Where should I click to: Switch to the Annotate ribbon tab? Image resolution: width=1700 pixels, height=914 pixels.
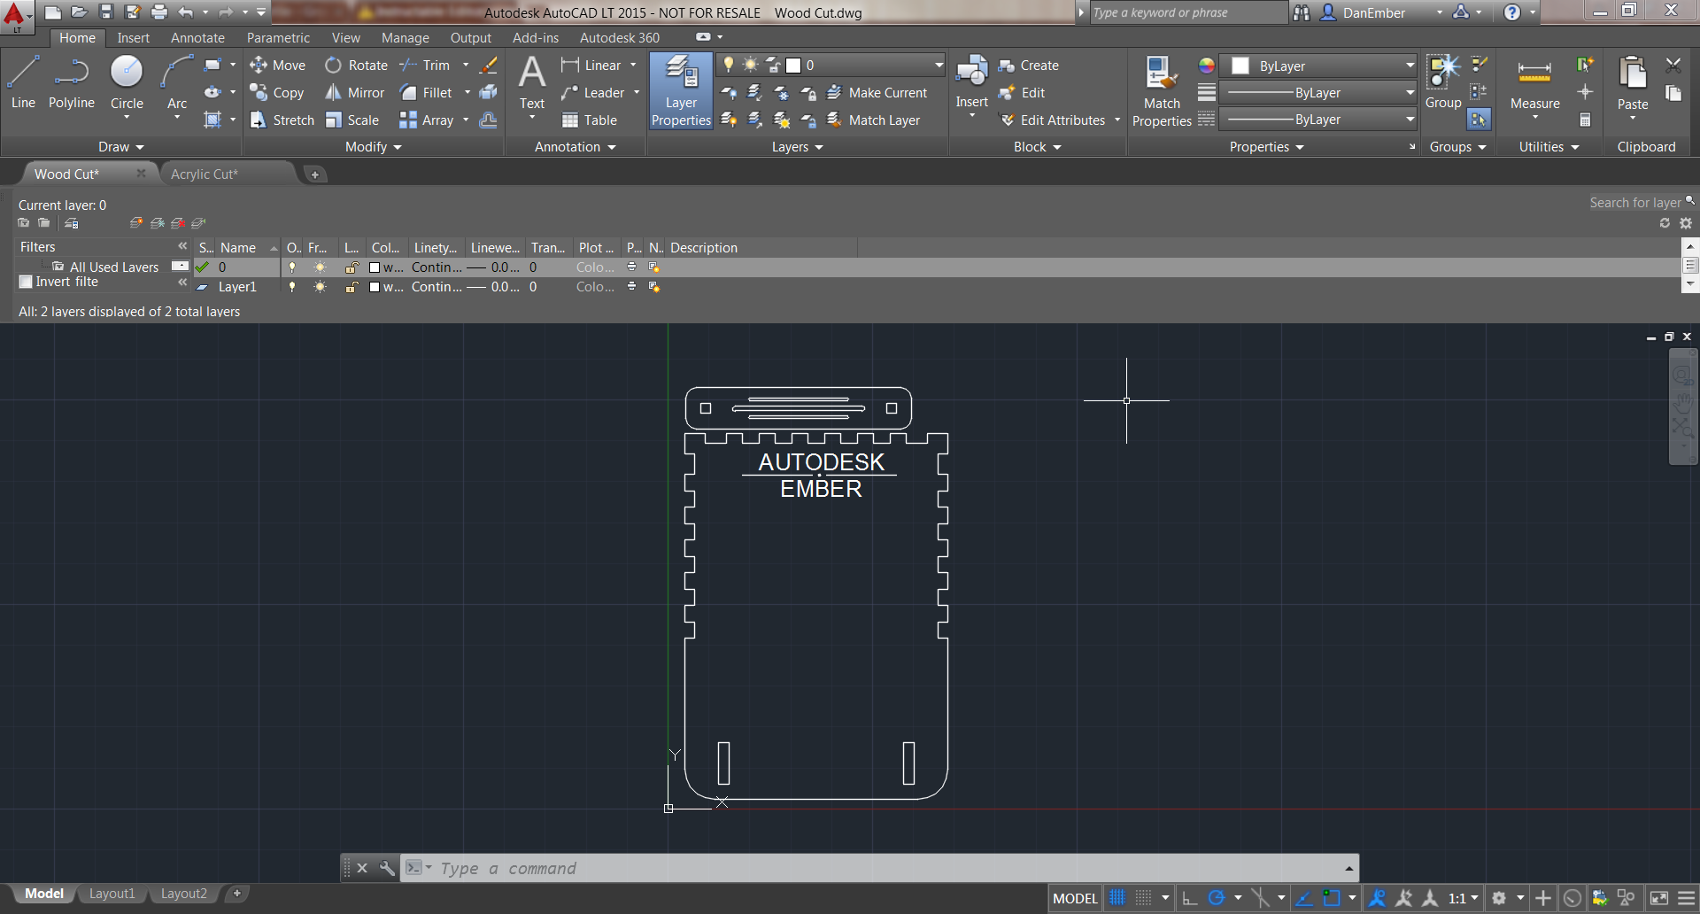pos(197,38)
